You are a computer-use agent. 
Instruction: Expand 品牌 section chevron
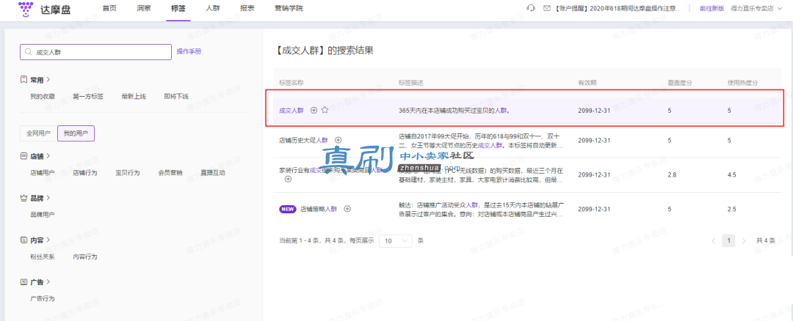(x=48, y=198)
